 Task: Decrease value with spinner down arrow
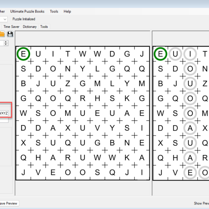[6, 45]
